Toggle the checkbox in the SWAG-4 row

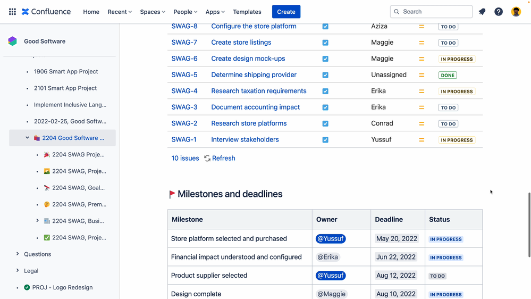click(325, 91)
